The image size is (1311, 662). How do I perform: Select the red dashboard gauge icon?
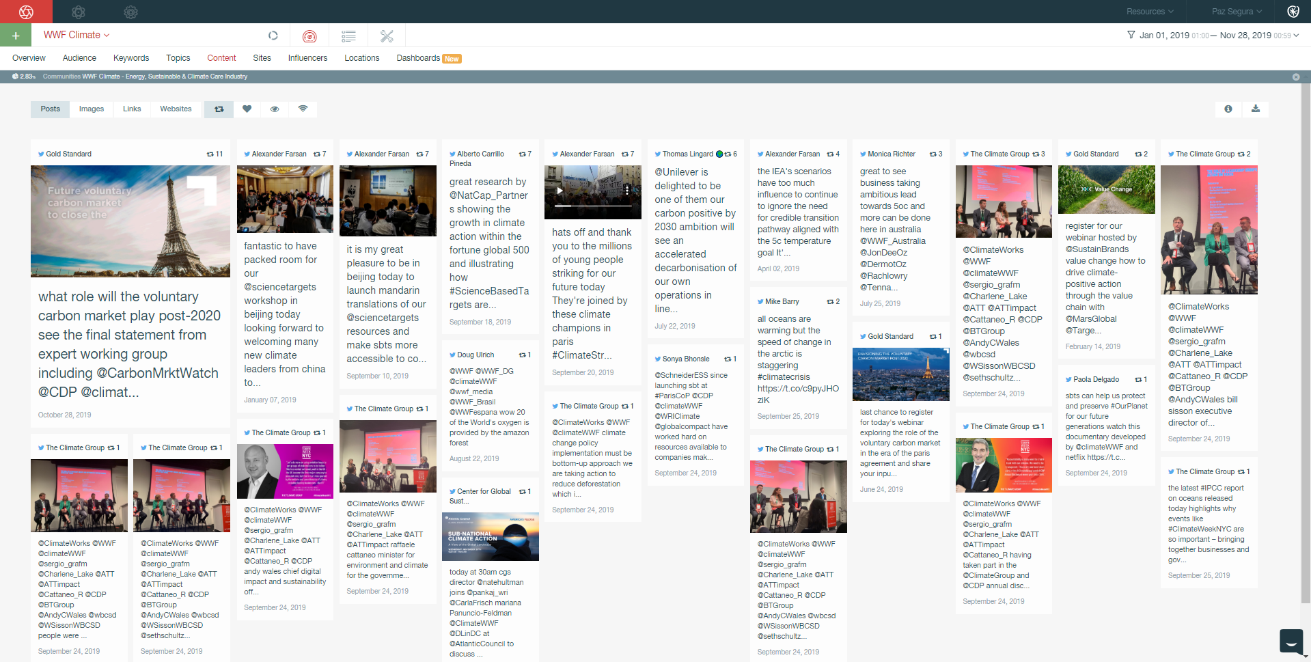pos(309,36)
